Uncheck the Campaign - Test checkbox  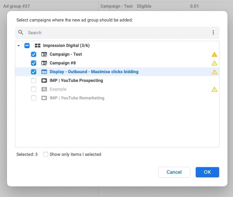tap(34, 54)
